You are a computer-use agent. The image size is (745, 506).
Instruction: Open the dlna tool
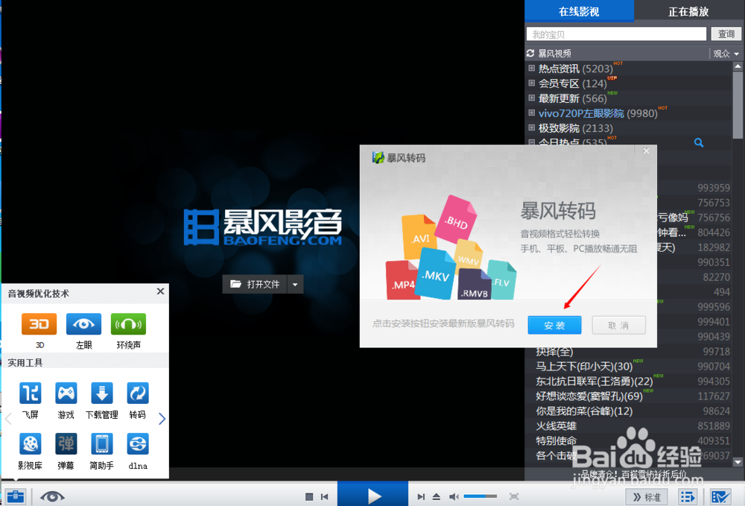click(138, 444)
